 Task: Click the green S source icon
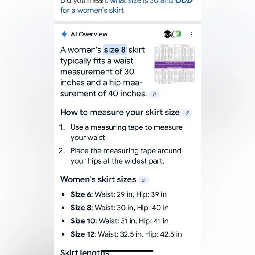[178, 34]
